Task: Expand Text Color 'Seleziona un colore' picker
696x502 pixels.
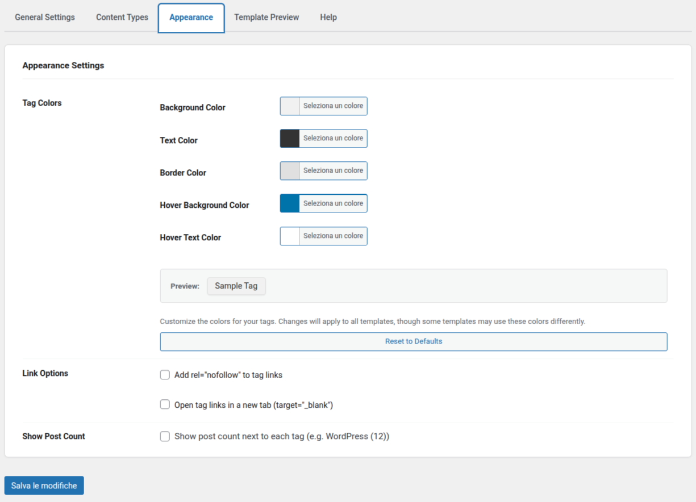Action: coord(333,139)
